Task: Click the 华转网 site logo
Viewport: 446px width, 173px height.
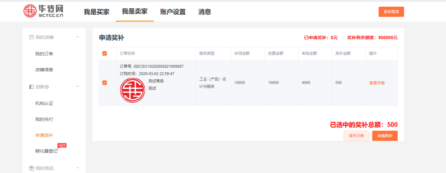Action: 43,12
